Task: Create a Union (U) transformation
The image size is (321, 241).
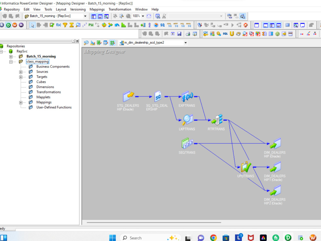Action: 232,34
